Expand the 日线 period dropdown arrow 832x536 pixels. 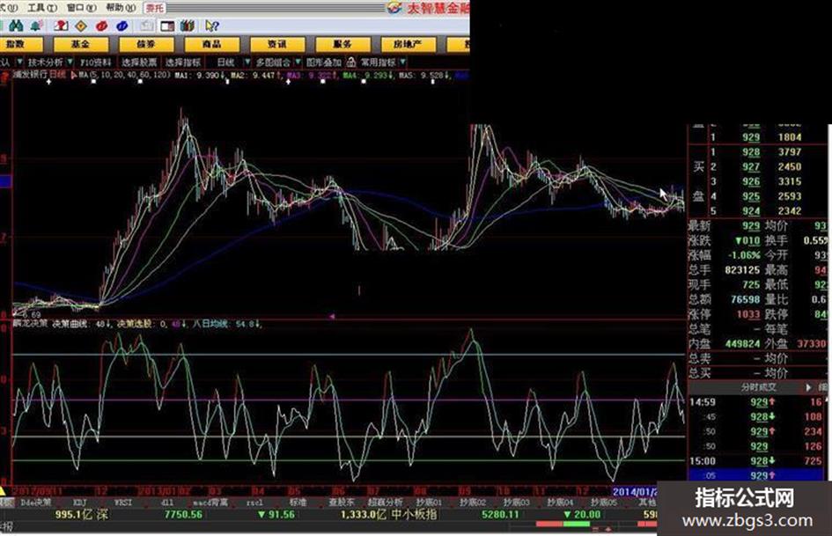coord(247,62)
